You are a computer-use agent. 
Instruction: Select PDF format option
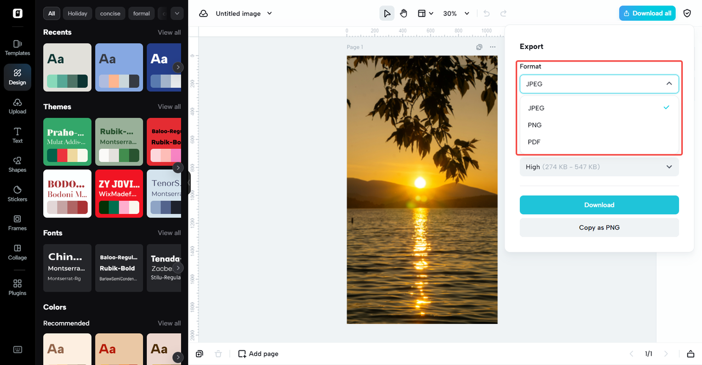tap(534, 142)
